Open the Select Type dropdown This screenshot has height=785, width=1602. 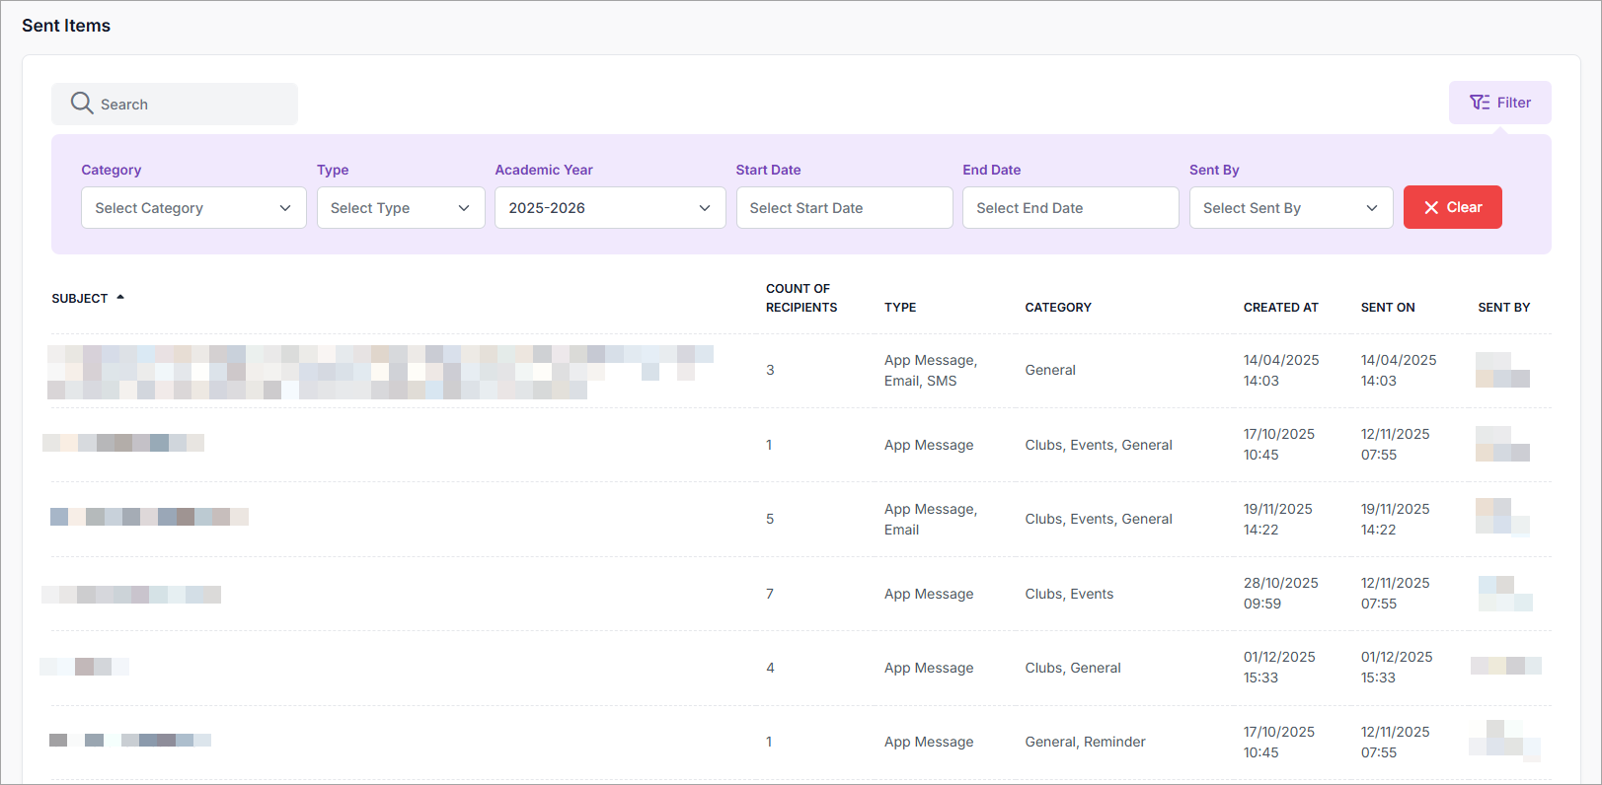pos(400,208)
